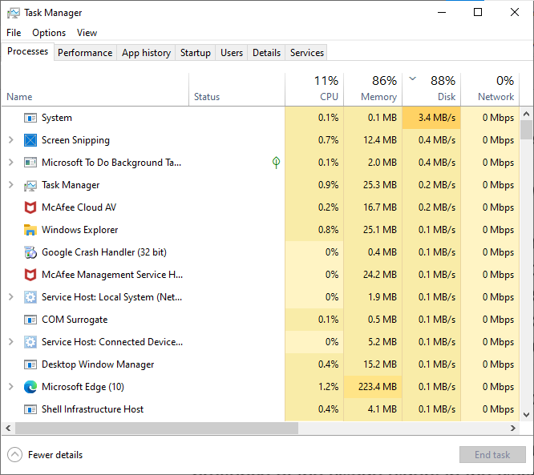Select the 'Shell Infrastructure Host' process name
Viewport: 534px width, 475px height.
click(93, 409)
